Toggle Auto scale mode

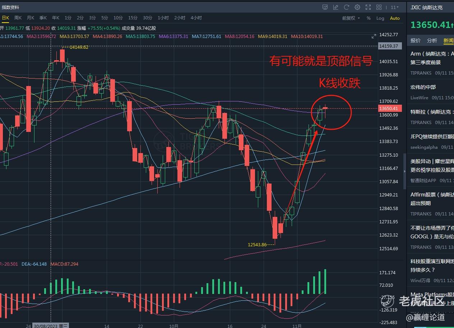[395, 18]
